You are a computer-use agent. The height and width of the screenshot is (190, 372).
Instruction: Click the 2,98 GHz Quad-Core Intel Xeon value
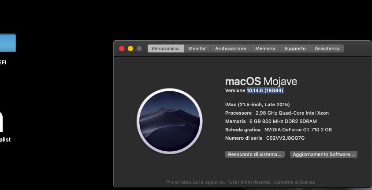[292, 113]
